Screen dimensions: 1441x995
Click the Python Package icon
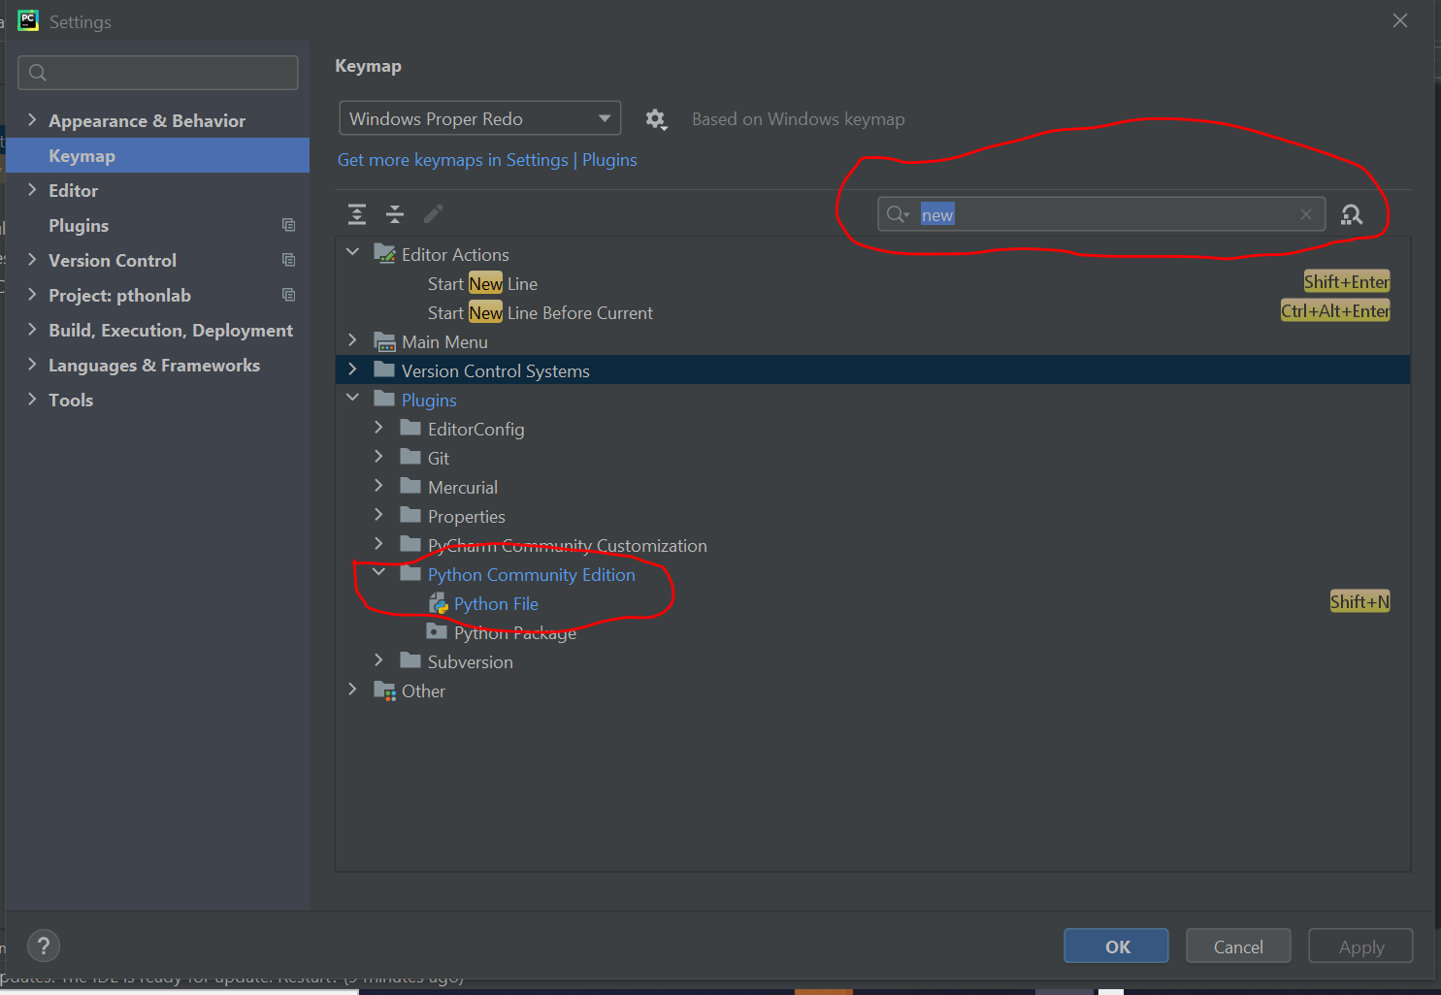438,632
